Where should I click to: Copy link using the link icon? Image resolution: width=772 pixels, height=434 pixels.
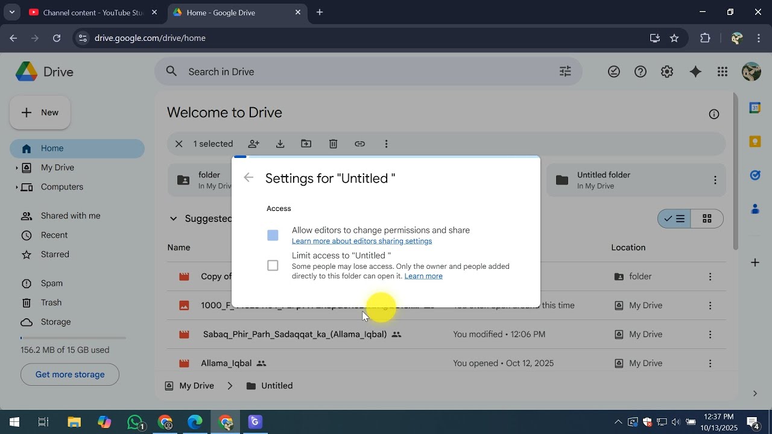[x=359, y=144]
